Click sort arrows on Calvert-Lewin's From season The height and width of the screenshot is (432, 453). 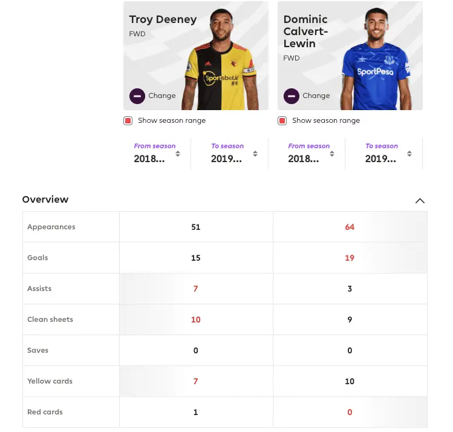click(332, 154)
